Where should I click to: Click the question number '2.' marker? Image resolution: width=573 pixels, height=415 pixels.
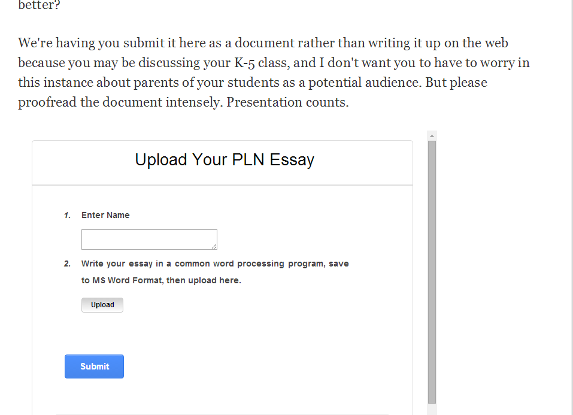[x=67, y=263]
